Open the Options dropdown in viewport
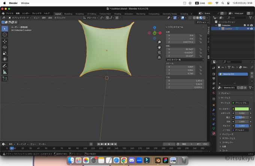This screenshot has height=166, width=255. 202,22
